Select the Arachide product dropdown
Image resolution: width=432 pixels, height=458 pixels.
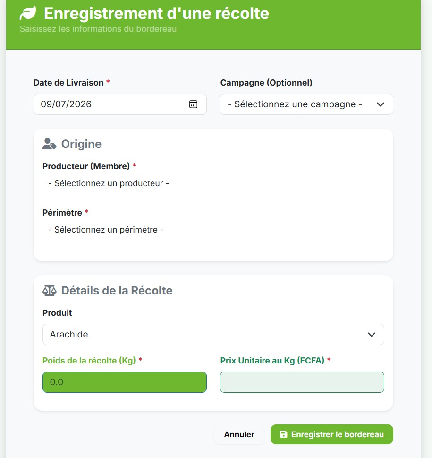213,335
